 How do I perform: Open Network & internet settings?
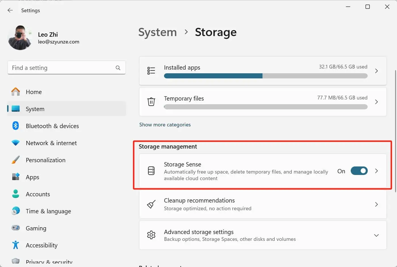click(51, 143)
